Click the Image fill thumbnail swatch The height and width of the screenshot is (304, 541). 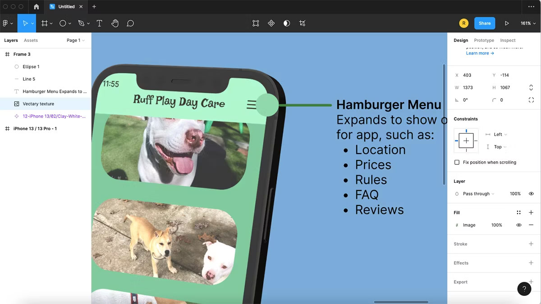(457, 225)
